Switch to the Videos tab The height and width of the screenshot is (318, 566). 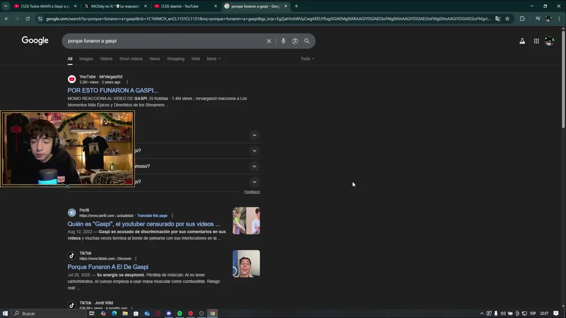pos(106,59)
